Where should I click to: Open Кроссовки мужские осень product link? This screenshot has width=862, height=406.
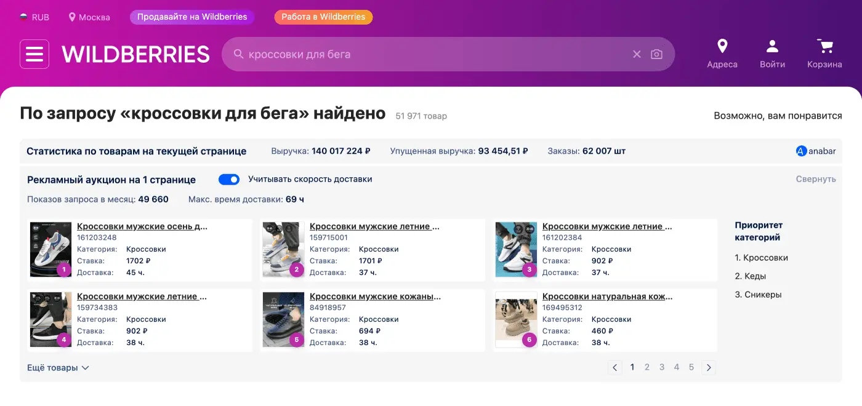tap(142, 226)
